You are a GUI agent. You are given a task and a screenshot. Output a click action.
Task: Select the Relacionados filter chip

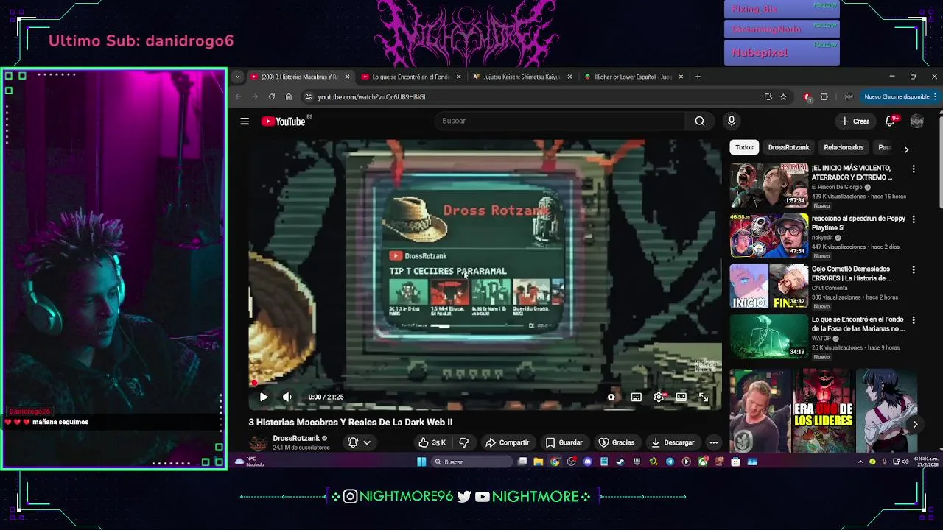point(844,148)
